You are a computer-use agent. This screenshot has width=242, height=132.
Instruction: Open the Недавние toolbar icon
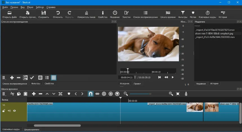tap(115, 15)
